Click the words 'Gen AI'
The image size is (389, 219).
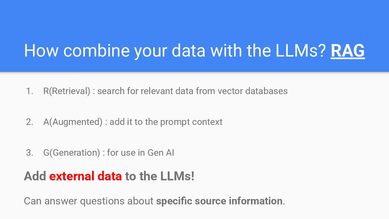coord(161,153)
